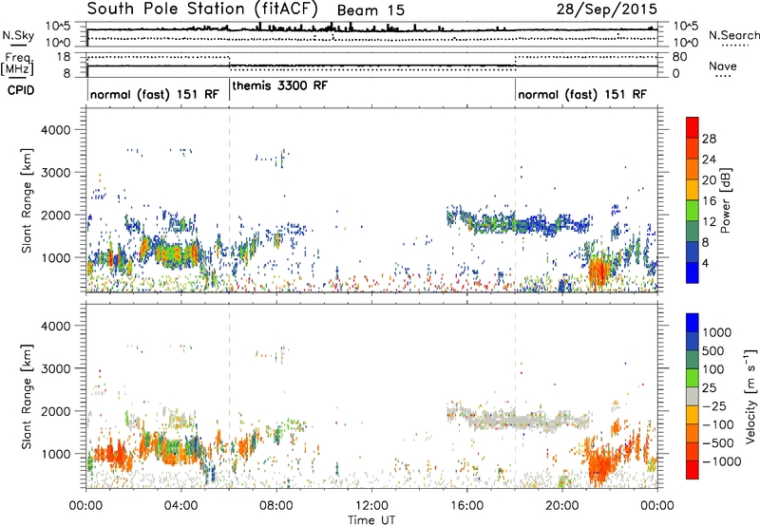760x526 pixels.
Task: Click the '08:00' time axis label
Action: pos(276,505)
